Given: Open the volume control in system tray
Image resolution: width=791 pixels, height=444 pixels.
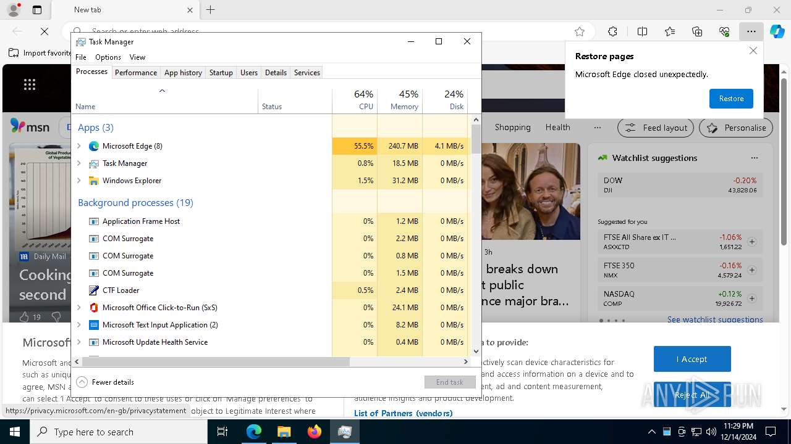Looking at the screenshot, I should coord(711,432).
